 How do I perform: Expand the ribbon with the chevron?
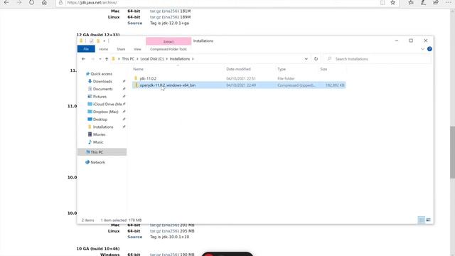(x=422, y=49)
